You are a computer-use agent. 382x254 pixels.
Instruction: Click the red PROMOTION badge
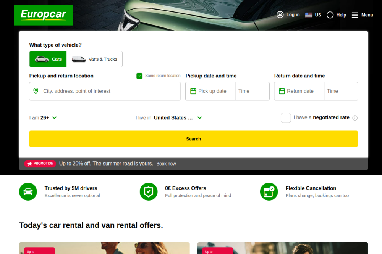(x=40, y=164)
